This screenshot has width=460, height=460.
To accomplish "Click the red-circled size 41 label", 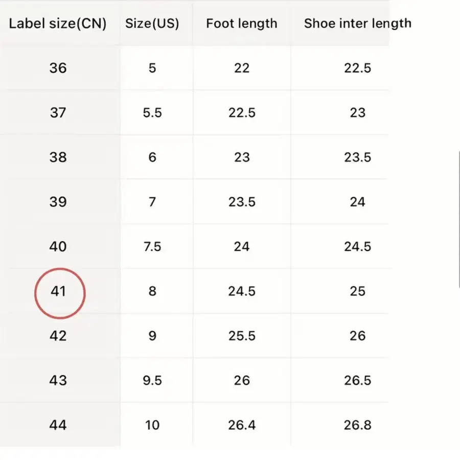I will coord(59,292).
